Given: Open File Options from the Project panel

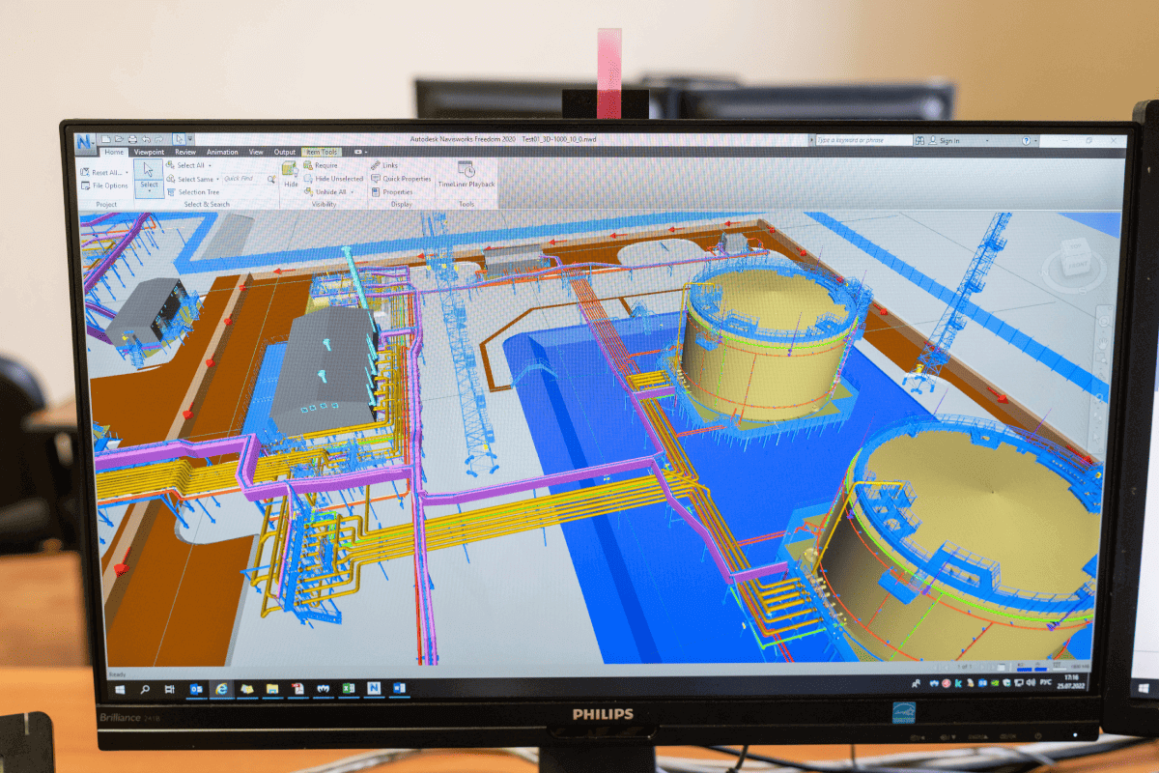Looking at the screenshot, I should (109, 186).
